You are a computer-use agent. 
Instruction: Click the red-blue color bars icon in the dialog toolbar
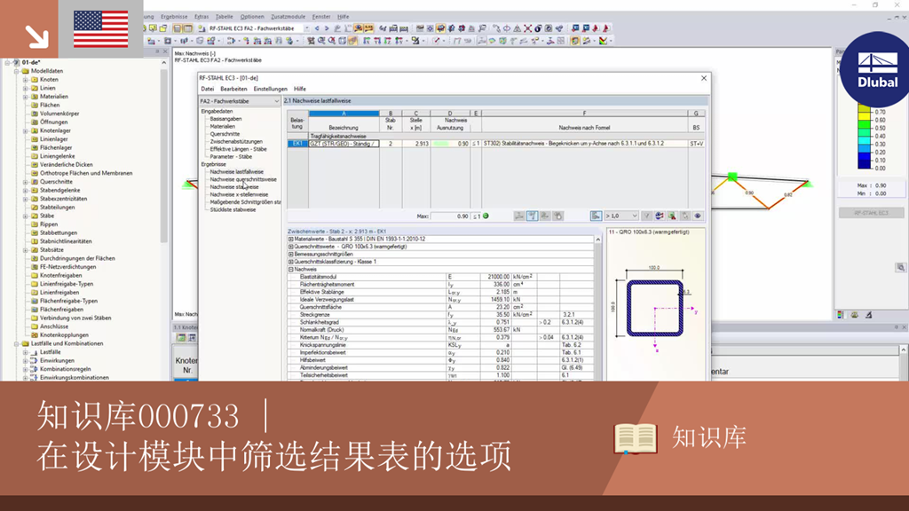point(660,216)
